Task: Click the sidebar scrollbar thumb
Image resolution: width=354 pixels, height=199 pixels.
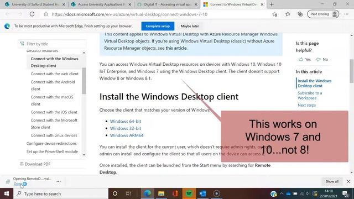Action: [84, 81]
